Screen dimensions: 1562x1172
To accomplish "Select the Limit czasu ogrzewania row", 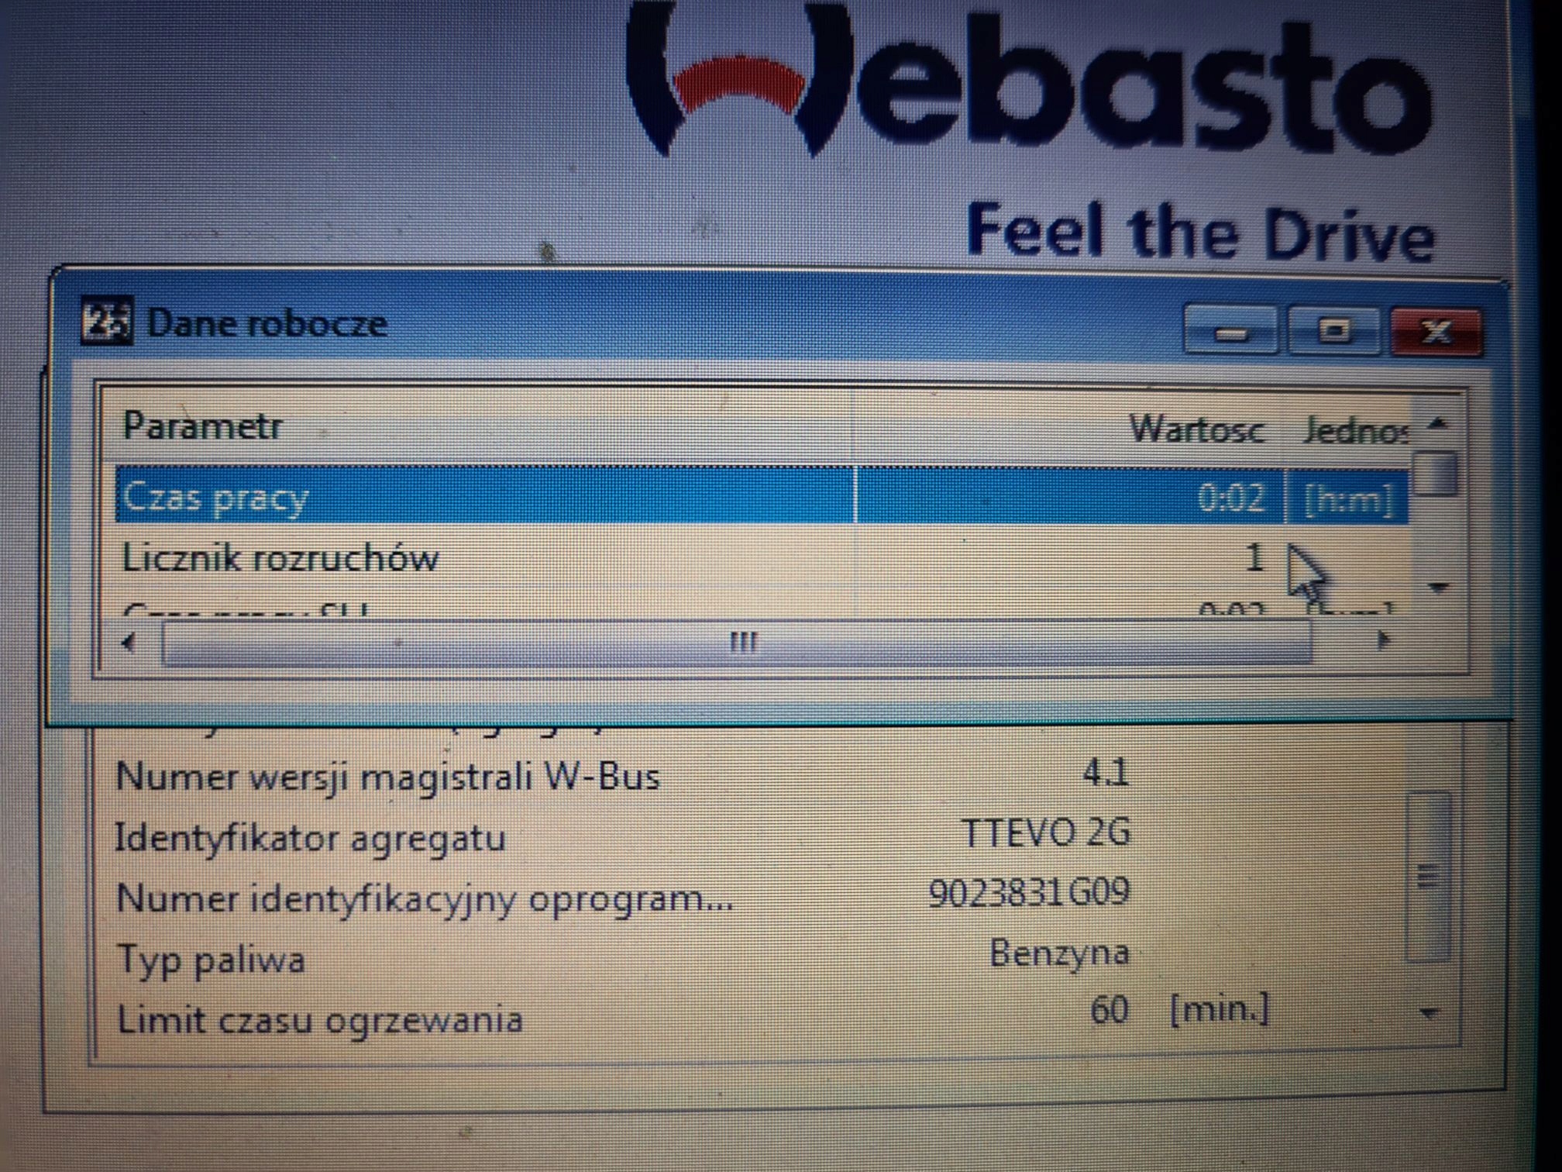I will click(x=319, y=1020).
